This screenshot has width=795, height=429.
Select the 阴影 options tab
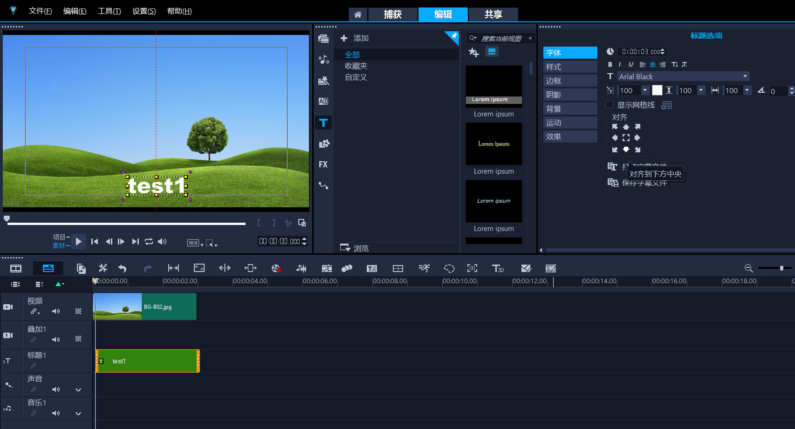(x=570, y=95)
